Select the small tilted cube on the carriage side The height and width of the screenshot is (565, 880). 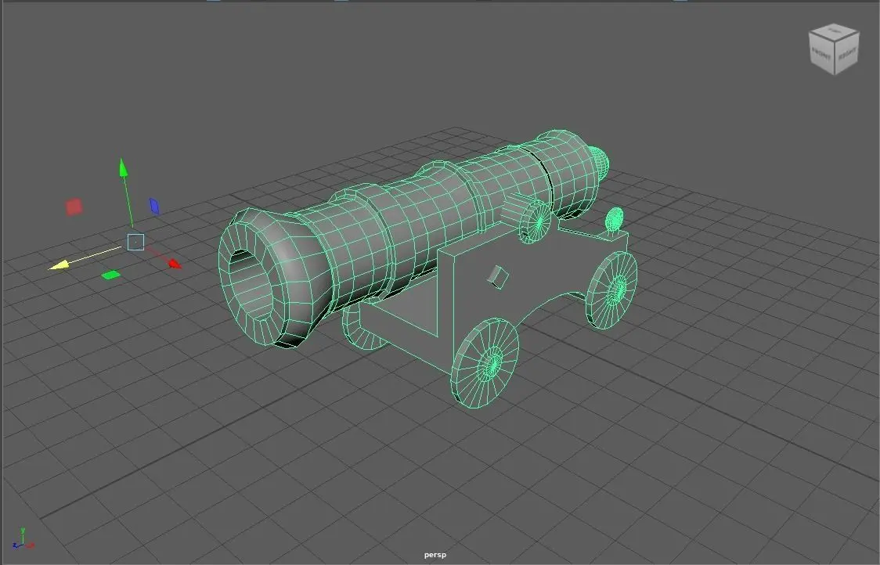click(498, 277)
